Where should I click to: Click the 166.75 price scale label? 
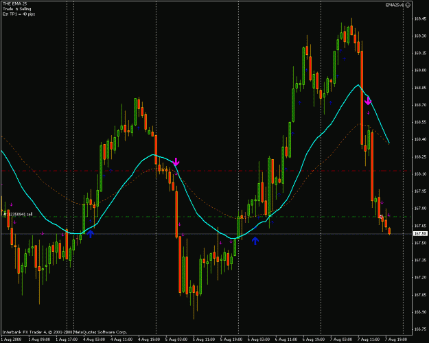[421, 329]
